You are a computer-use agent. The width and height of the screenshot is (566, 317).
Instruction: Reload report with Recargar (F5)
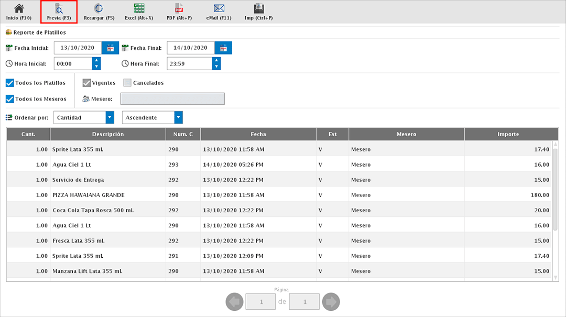99,12
